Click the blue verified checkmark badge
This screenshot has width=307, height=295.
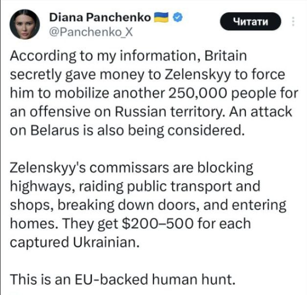coord(179,18)
